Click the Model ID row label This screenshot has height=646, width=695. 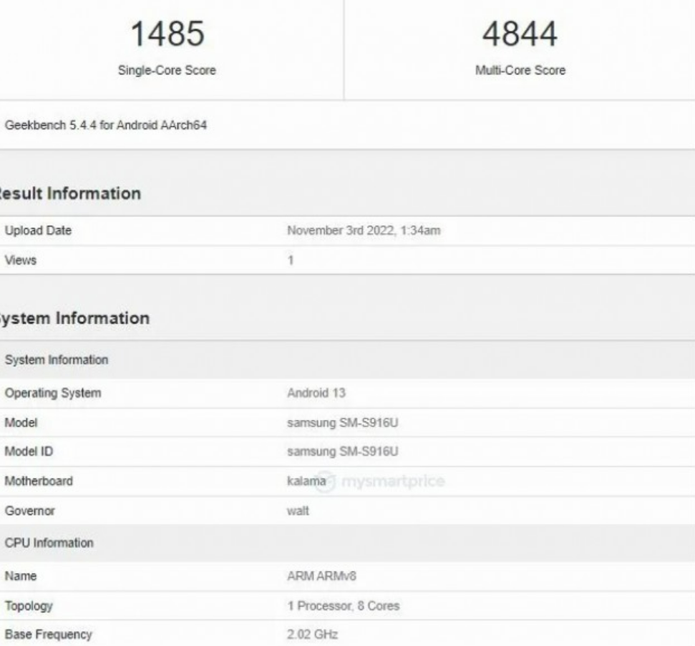tap(29, 451)
